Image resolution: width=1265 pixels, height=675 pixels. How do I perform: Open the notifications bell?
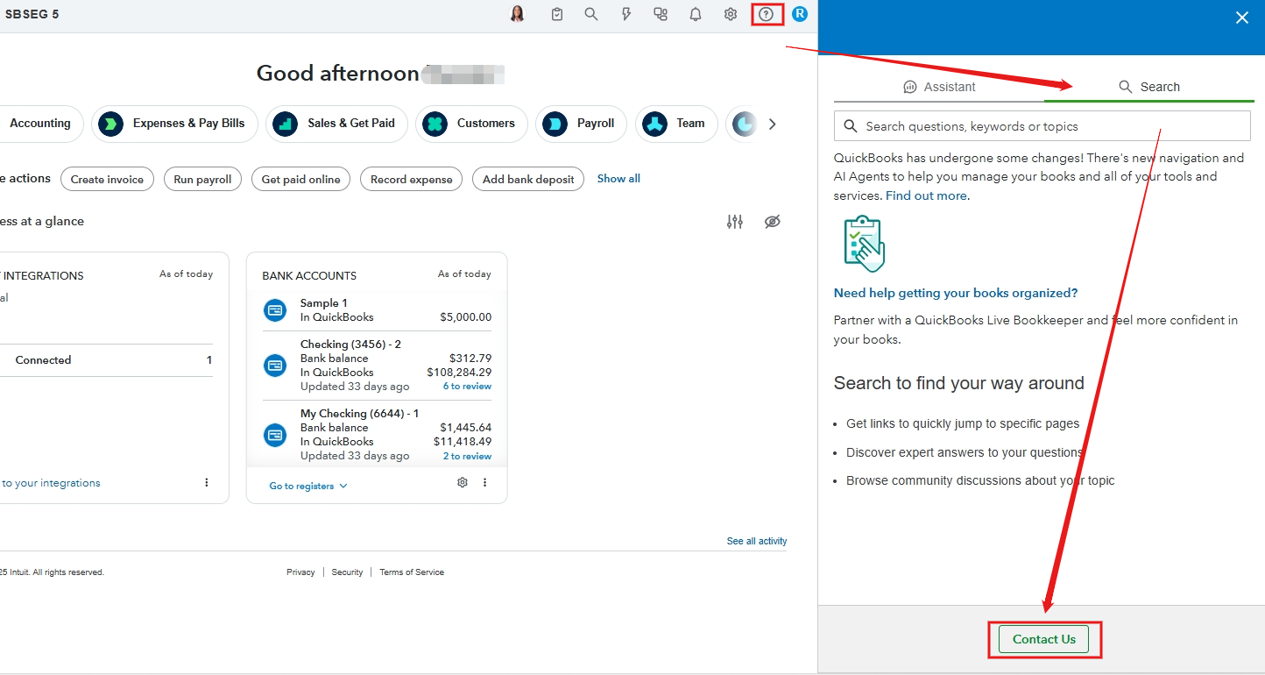[x=696, y=14]
